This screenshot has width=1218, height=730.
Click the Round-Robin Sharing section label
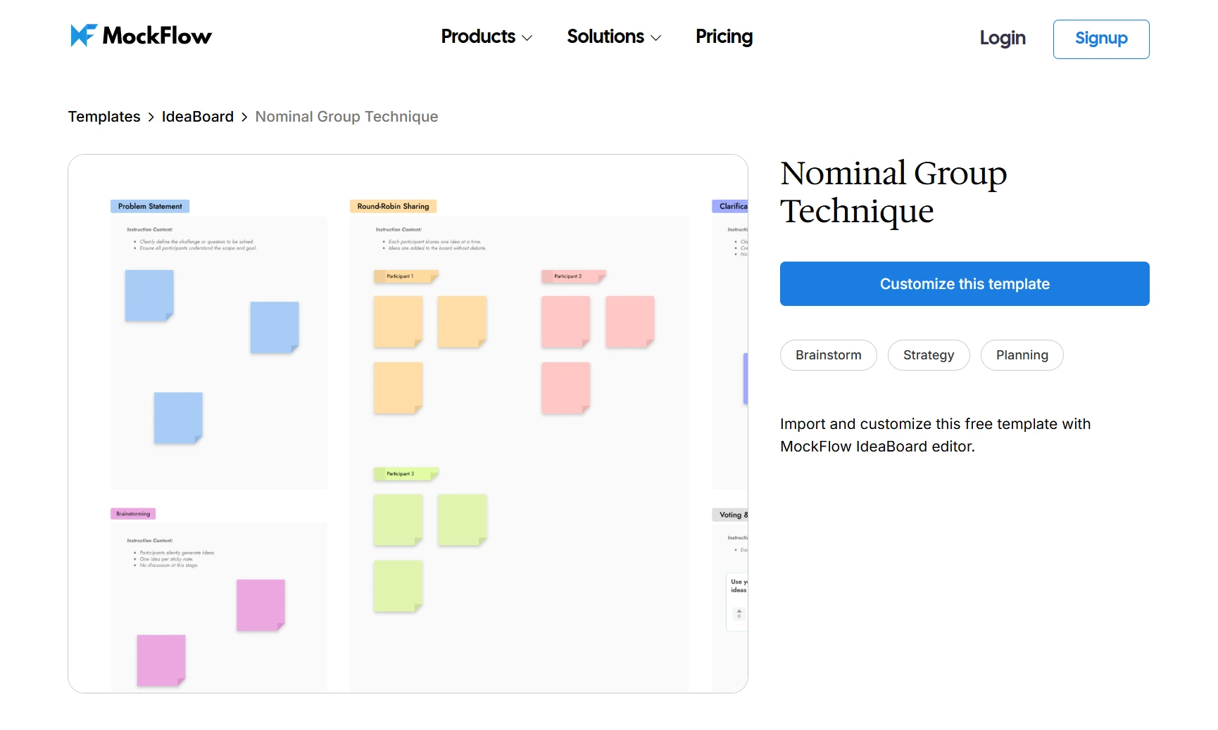392,206
